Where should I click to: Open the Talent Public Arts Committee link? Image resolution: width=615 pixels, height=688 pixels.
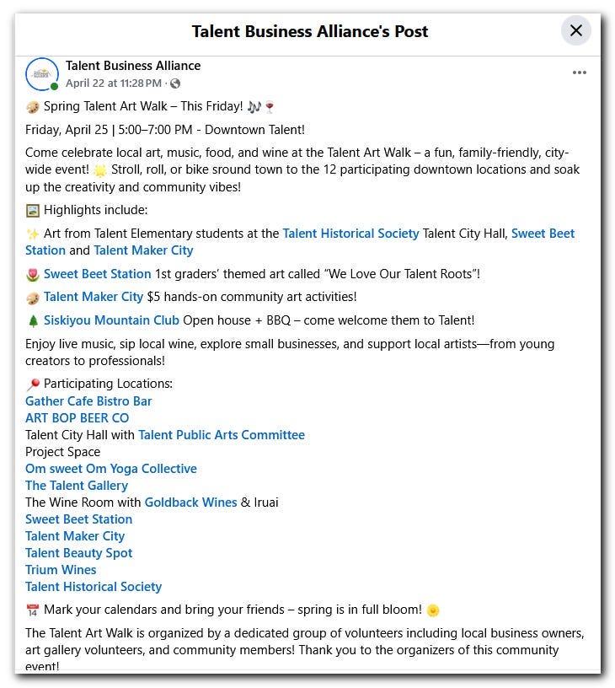[x=222, y=435]
